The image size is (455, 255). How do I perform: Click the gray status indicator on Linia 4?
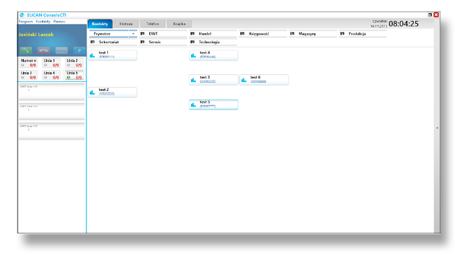(45, 78)
